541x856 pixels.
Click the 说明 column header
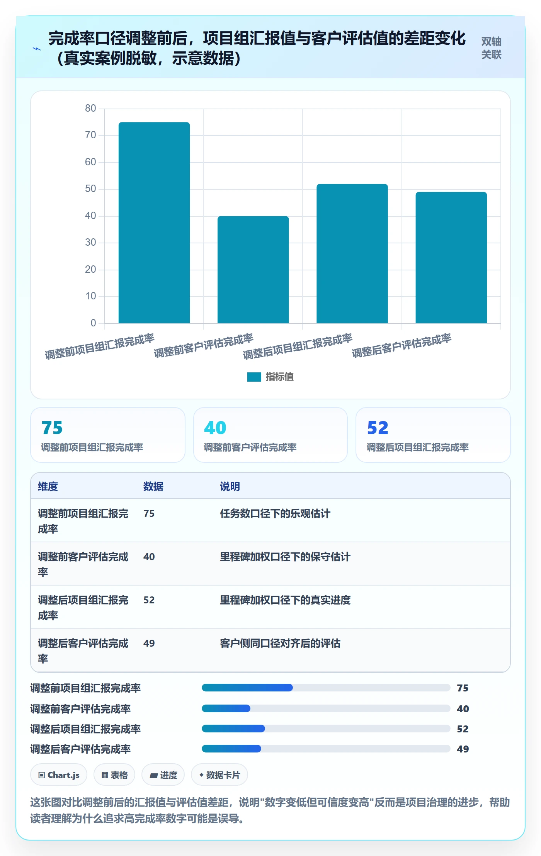point(230,486)
